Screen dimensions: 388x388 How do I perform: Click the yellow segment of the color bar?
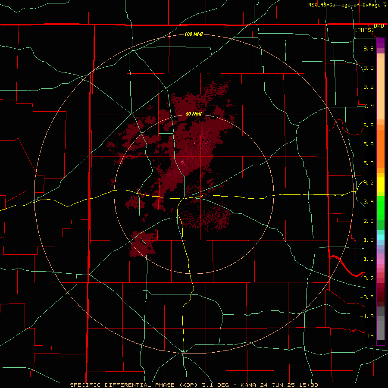(381, 185)
